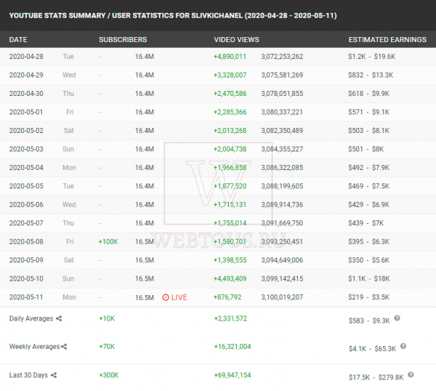
Task: Click total views 3,100,019,207 on 2020-05-11
Action: [x=282, y=297]
